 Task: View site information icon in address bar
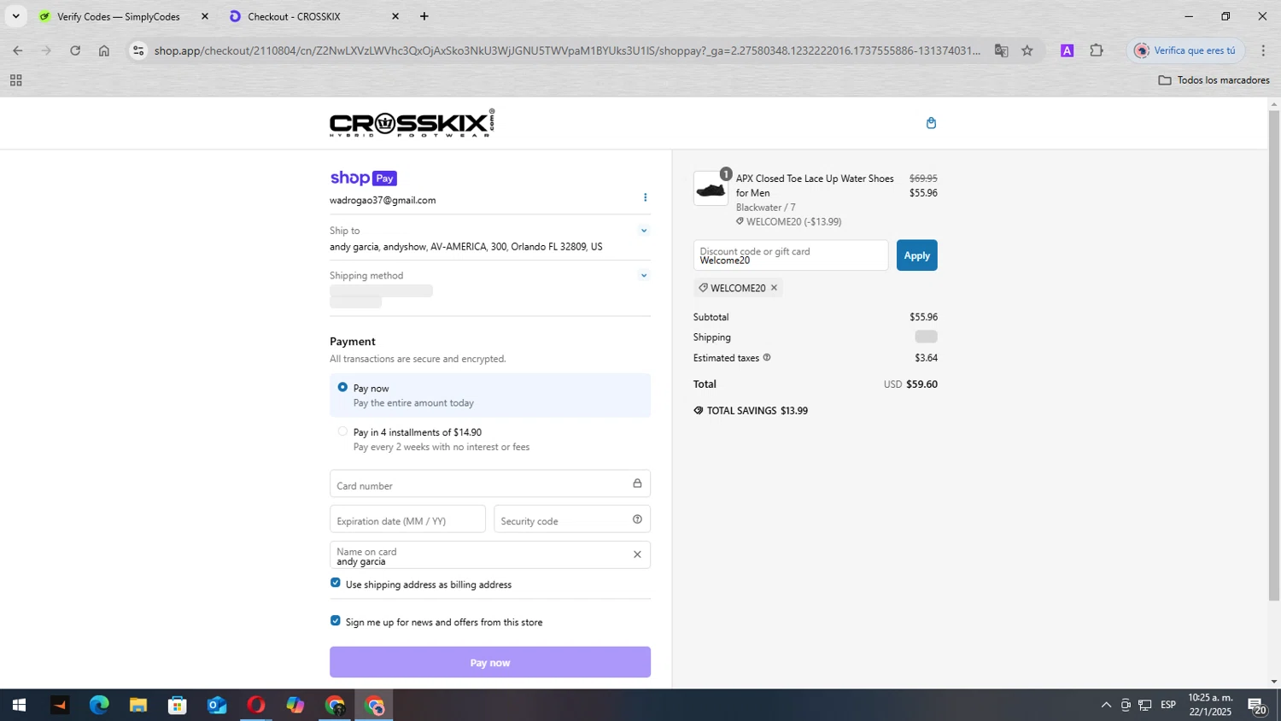[x=138, y=50]
